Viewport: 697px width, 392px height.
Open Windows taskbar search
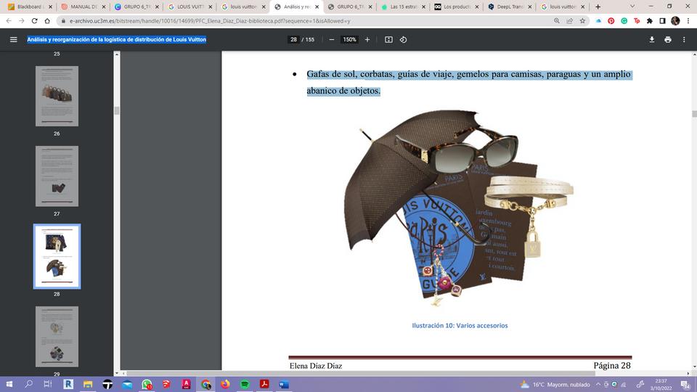click(28, 384)
